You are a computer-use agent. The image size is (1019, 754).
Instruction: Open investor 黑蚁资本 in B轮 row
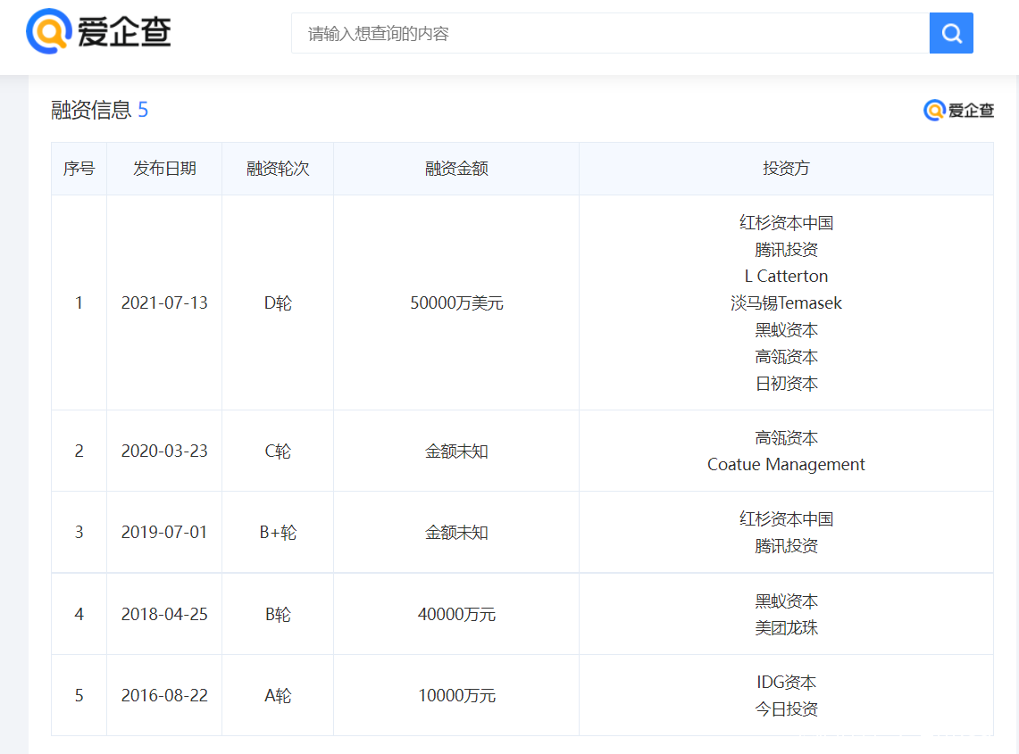click(x=786, y=601)
